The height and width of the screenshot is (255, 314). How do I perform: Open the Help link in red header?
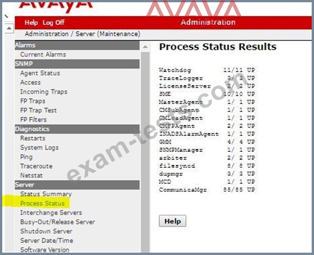[x=31, y=23]
